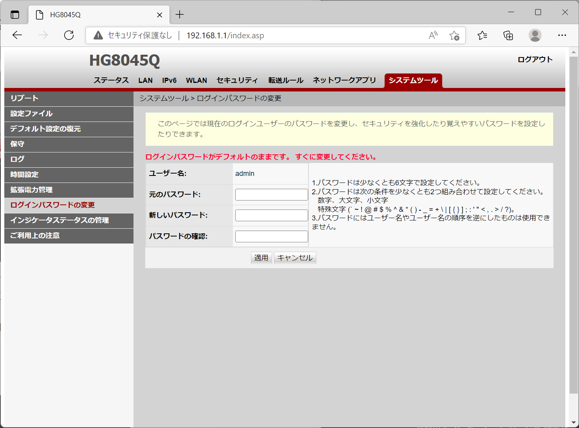Open the ネットワークアプリ tab
The width and height of the screenshot is (579, 428).
pyautogui.click(x=344, y=80)
